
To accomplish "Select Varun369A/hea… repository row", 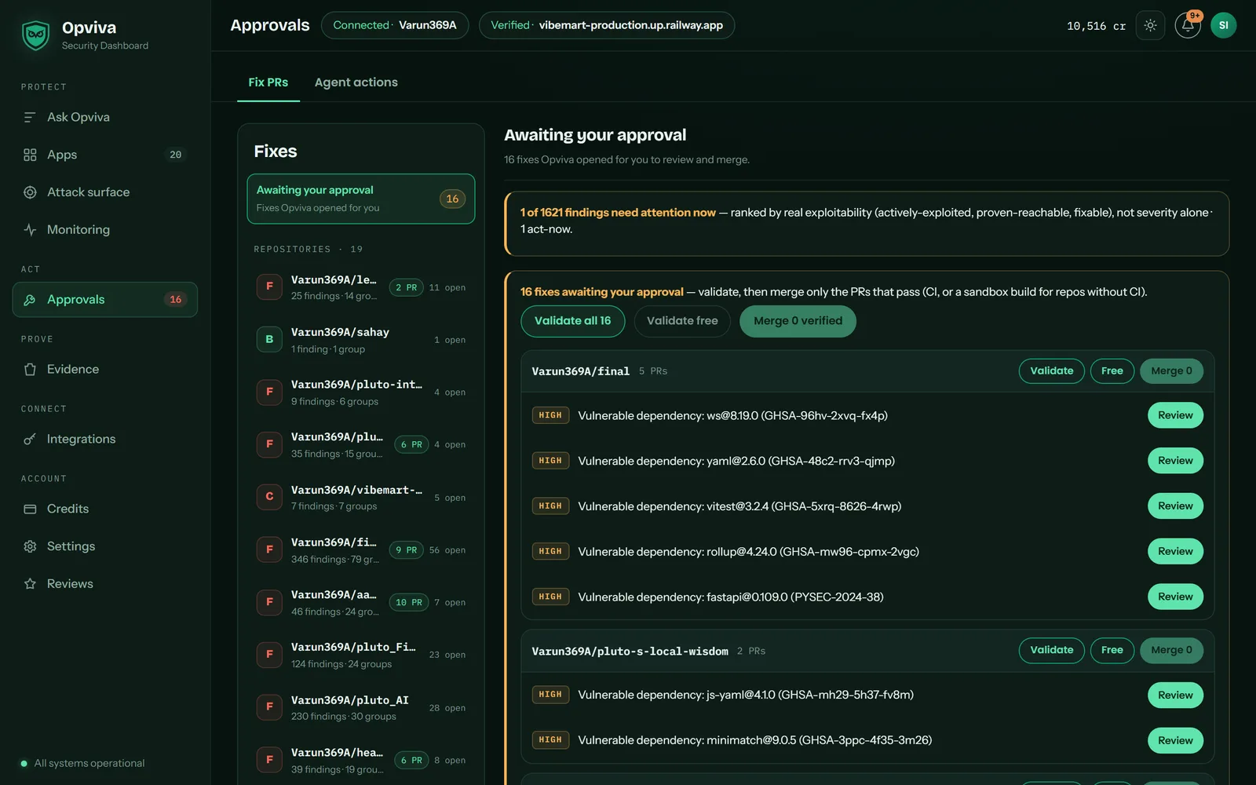I will 361,760.
